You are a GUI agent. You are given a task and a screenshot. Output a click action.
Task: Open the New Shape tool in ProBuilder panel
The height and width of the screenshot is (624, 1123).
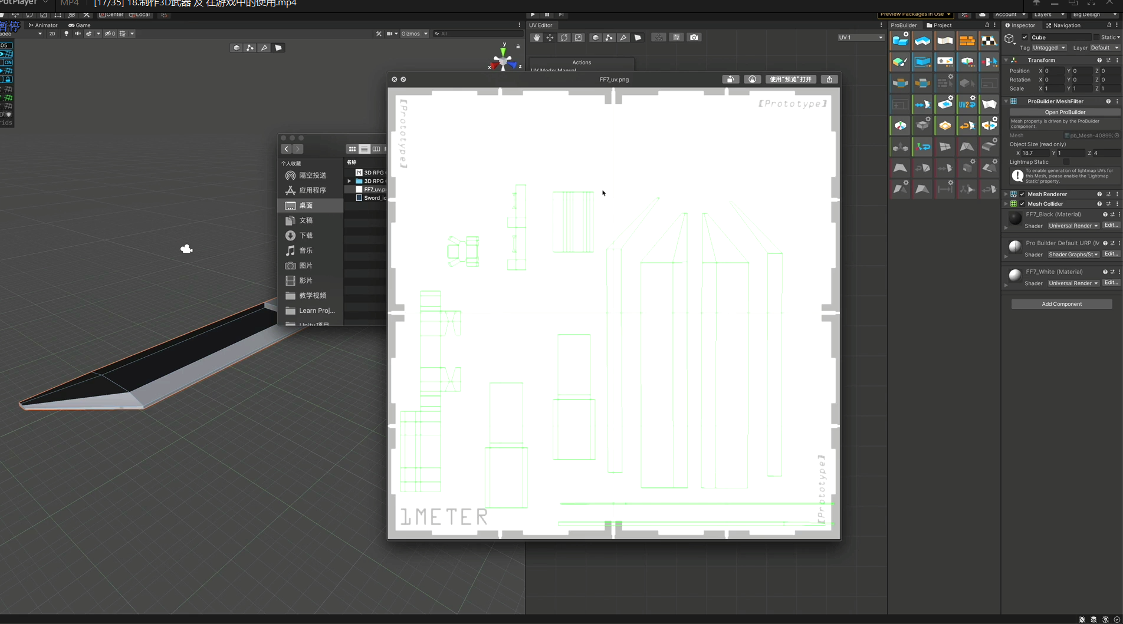(901, 40)
